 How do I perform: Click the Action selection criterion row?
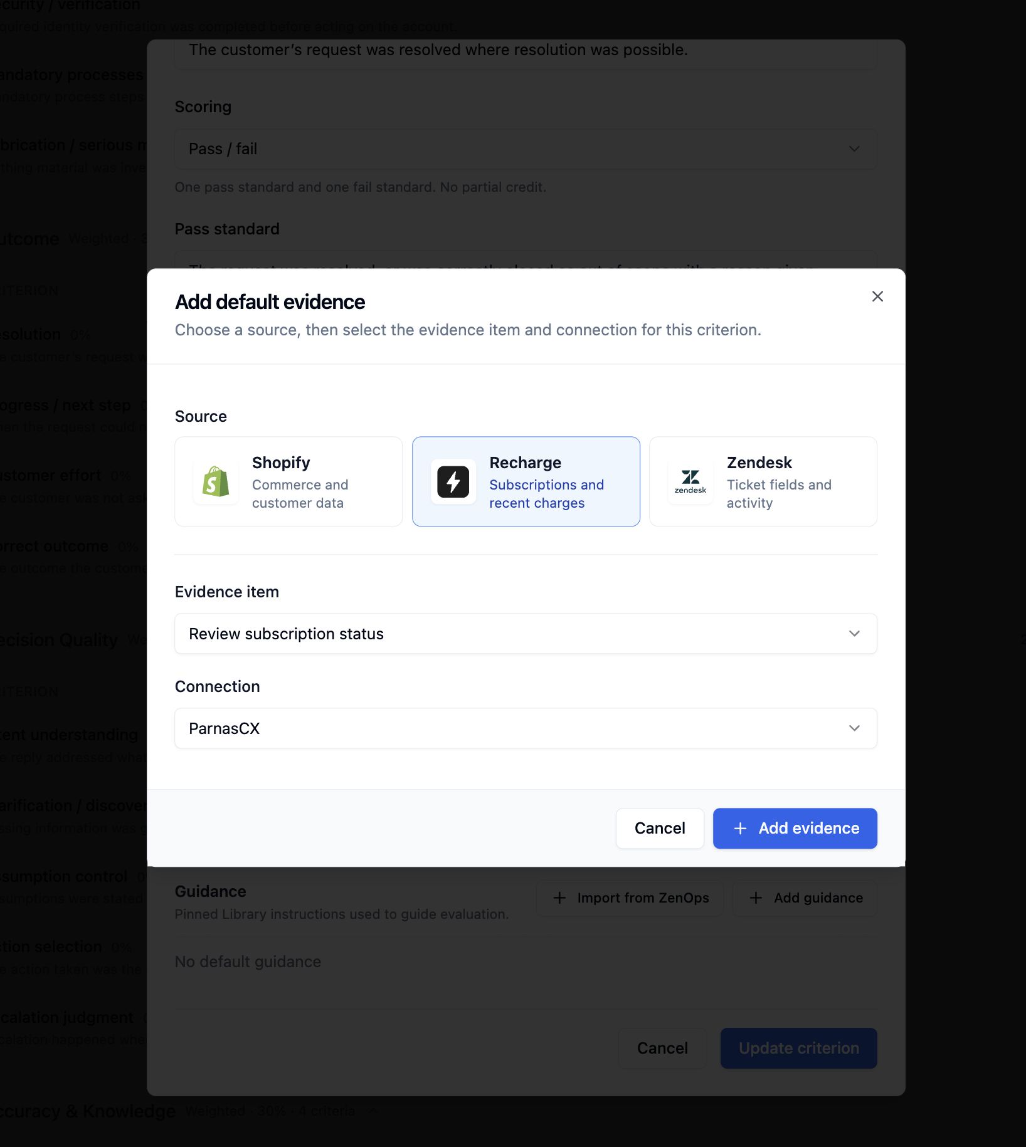pos(73,957)
